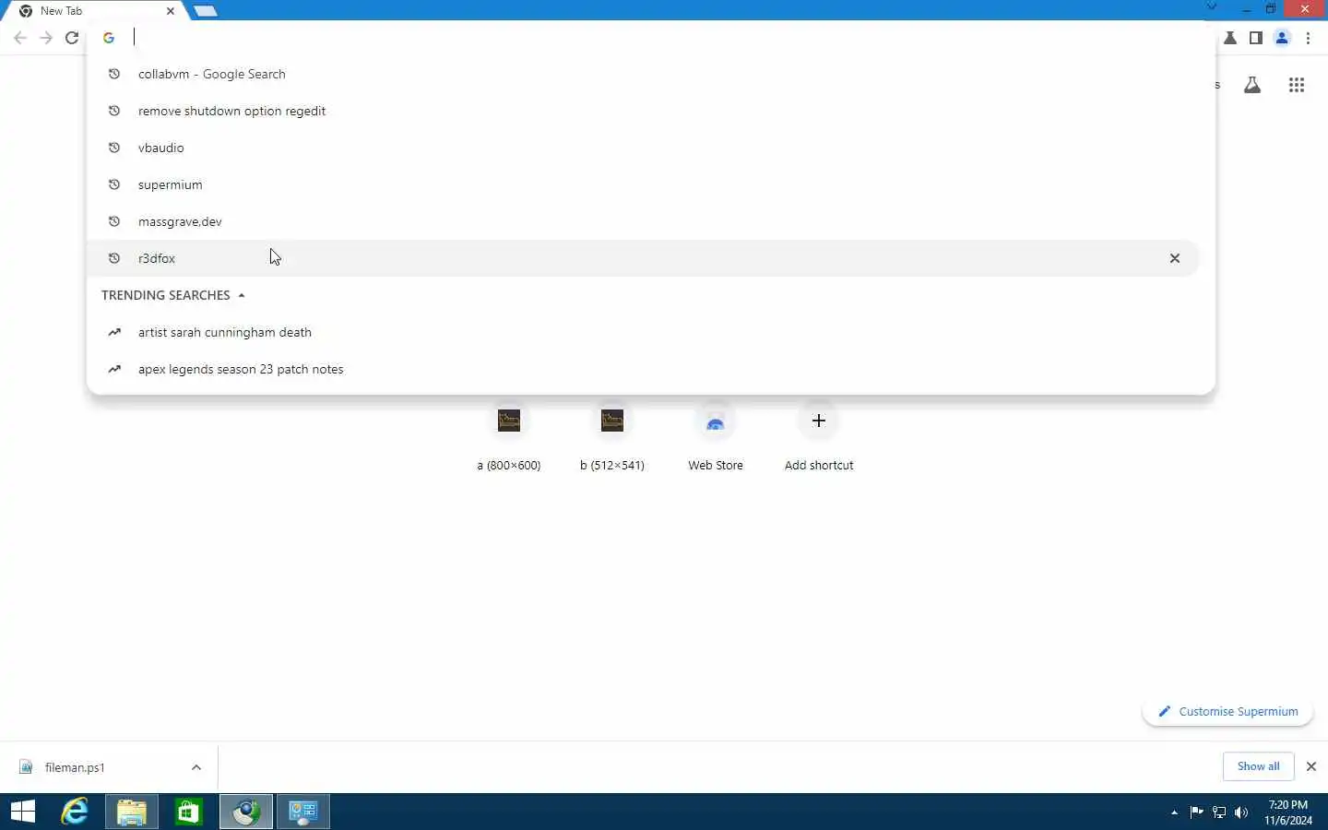Open the three-dot browser menu
Screen dimensions: 1328x830
tap(1309, 38)
